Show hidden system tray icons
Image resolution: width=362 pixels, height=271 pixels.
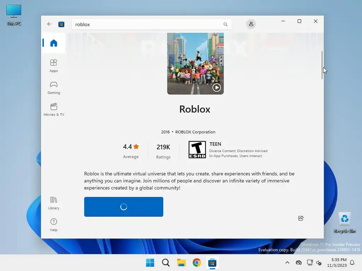(x=287, y=263)
